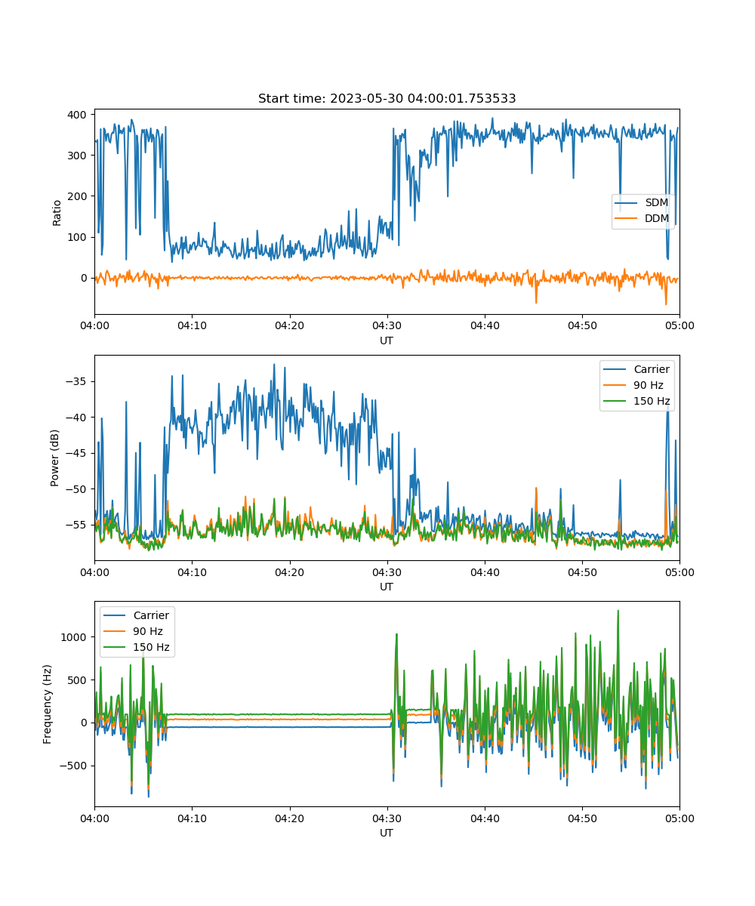Click green 150 Hz line sample in Frequency legend
The image size is (755, 906).
(116, 647)
